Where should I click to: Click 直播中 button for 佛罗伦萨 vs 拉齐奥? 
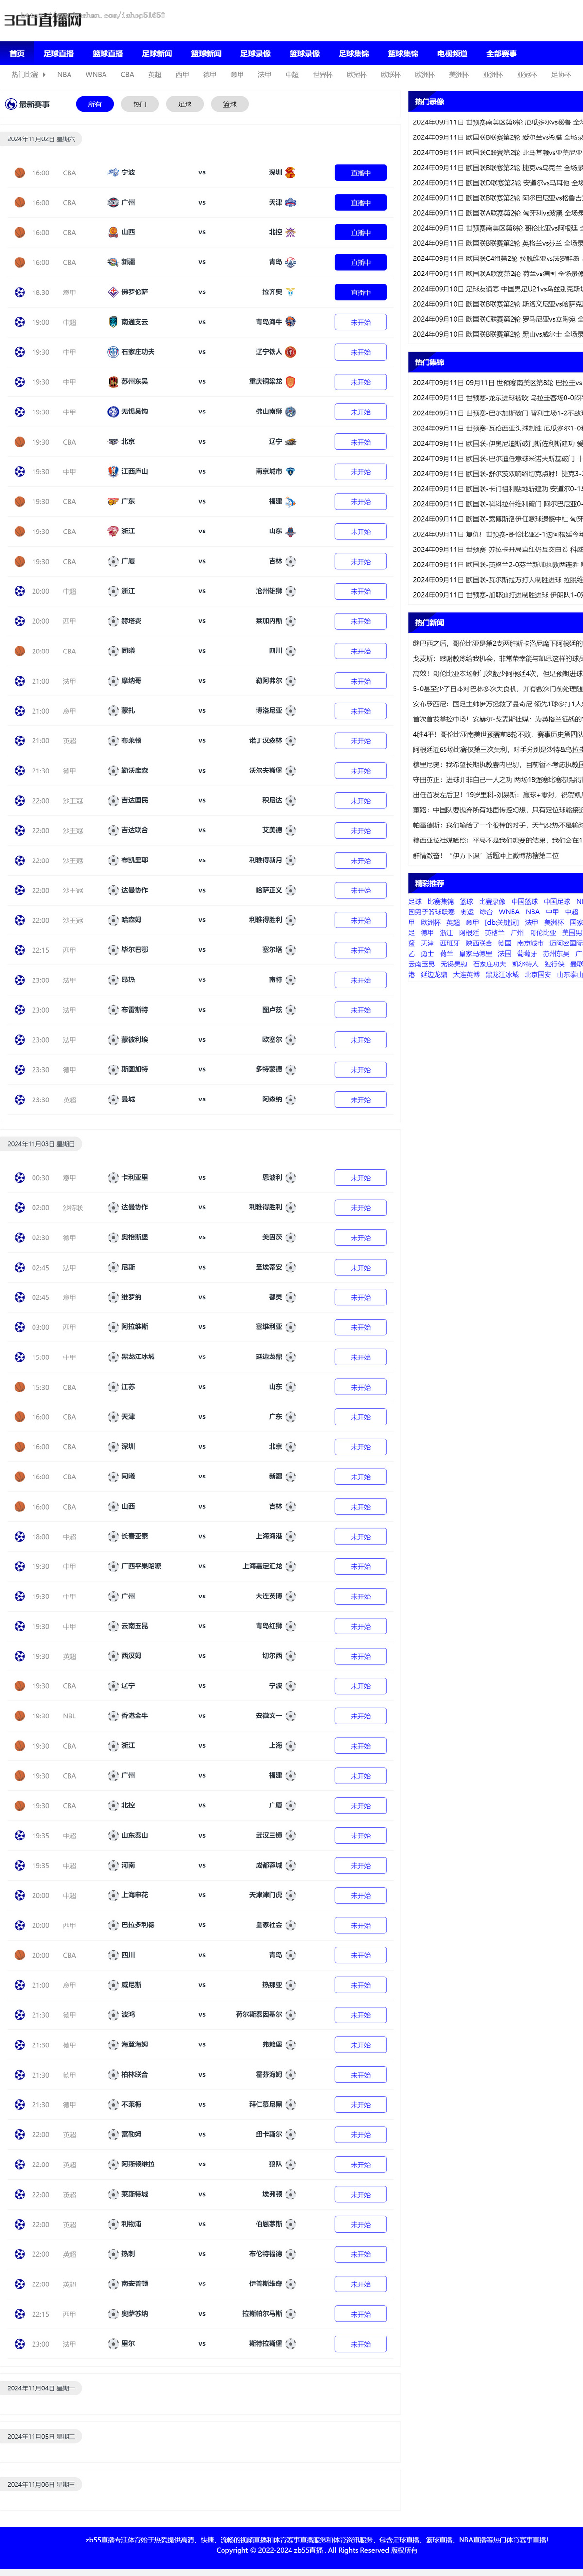(360, 292)
